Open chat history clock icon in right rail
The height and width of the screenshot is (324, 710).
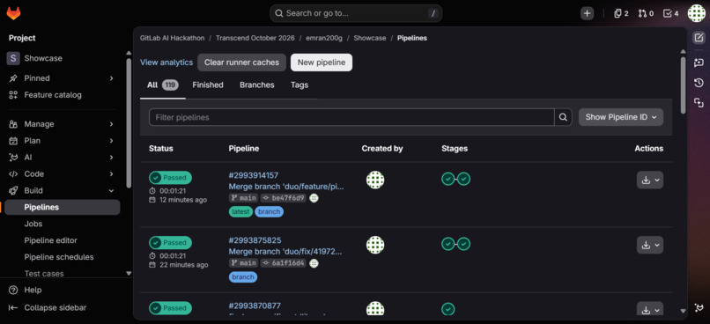click(x=699, y=83)
